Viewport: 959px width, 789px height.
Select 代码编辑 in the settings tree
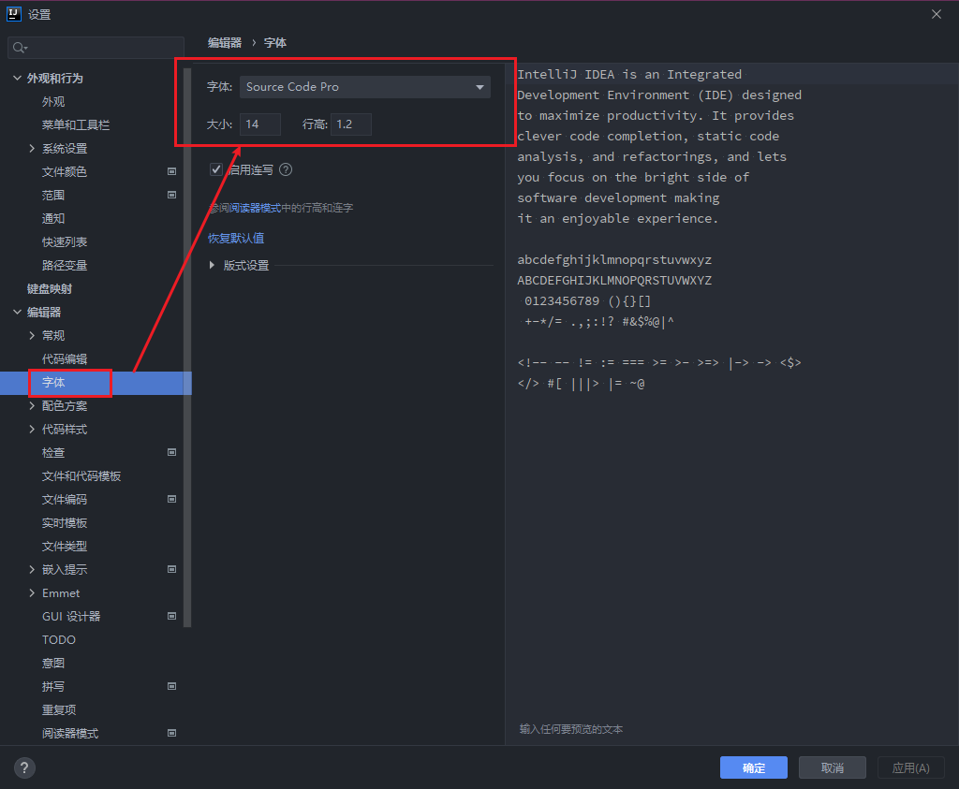pyautogui.click(x=65, y=358)
